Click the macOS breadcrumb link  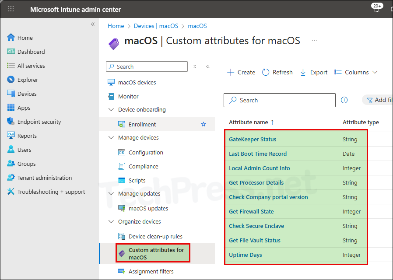click(x=197, y=26)
